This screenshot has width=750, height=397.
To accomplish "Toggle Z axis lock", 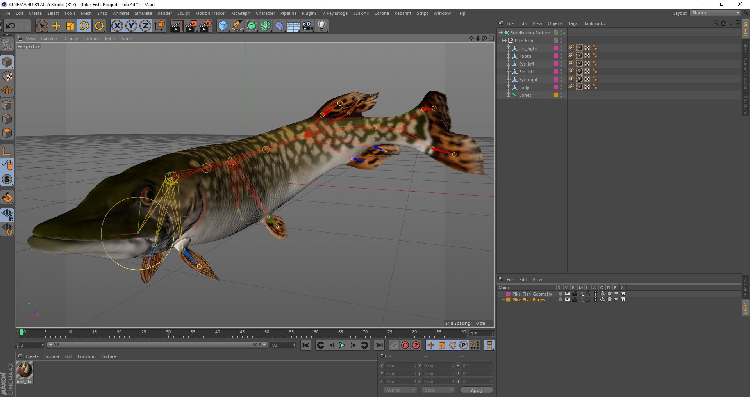I will [x=145, y=26].
